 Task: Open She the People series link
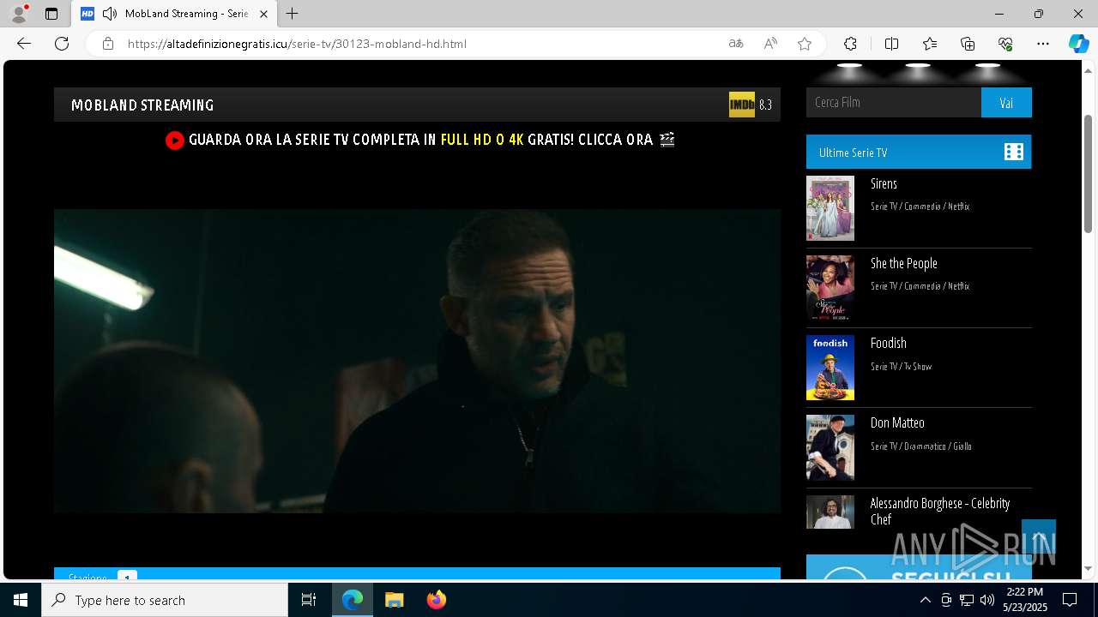coord(904,263)
